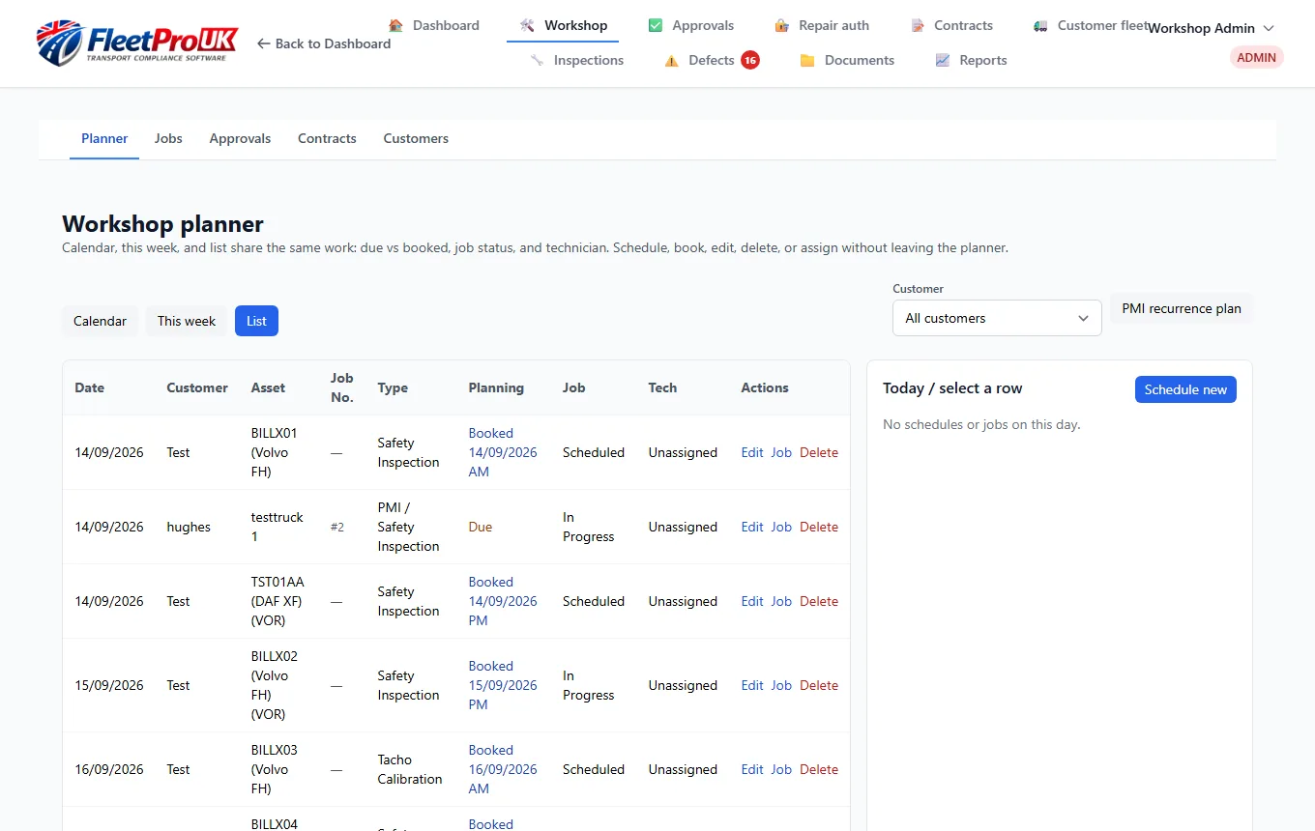Click the FleetPro UK logo
Screen dimensions: 1315x831
136,43
